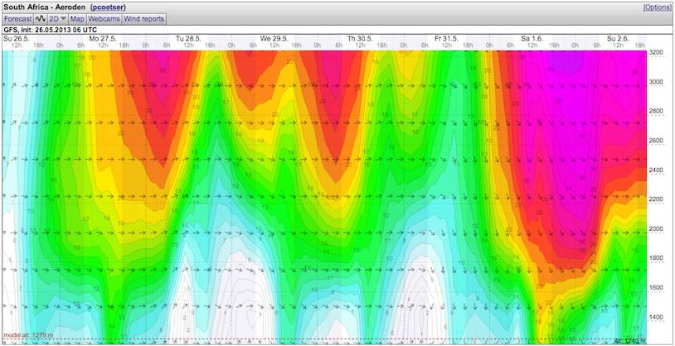This screenshot has height=346, width=675.
Task: Open the Wind reports tab
Action: 143,19
